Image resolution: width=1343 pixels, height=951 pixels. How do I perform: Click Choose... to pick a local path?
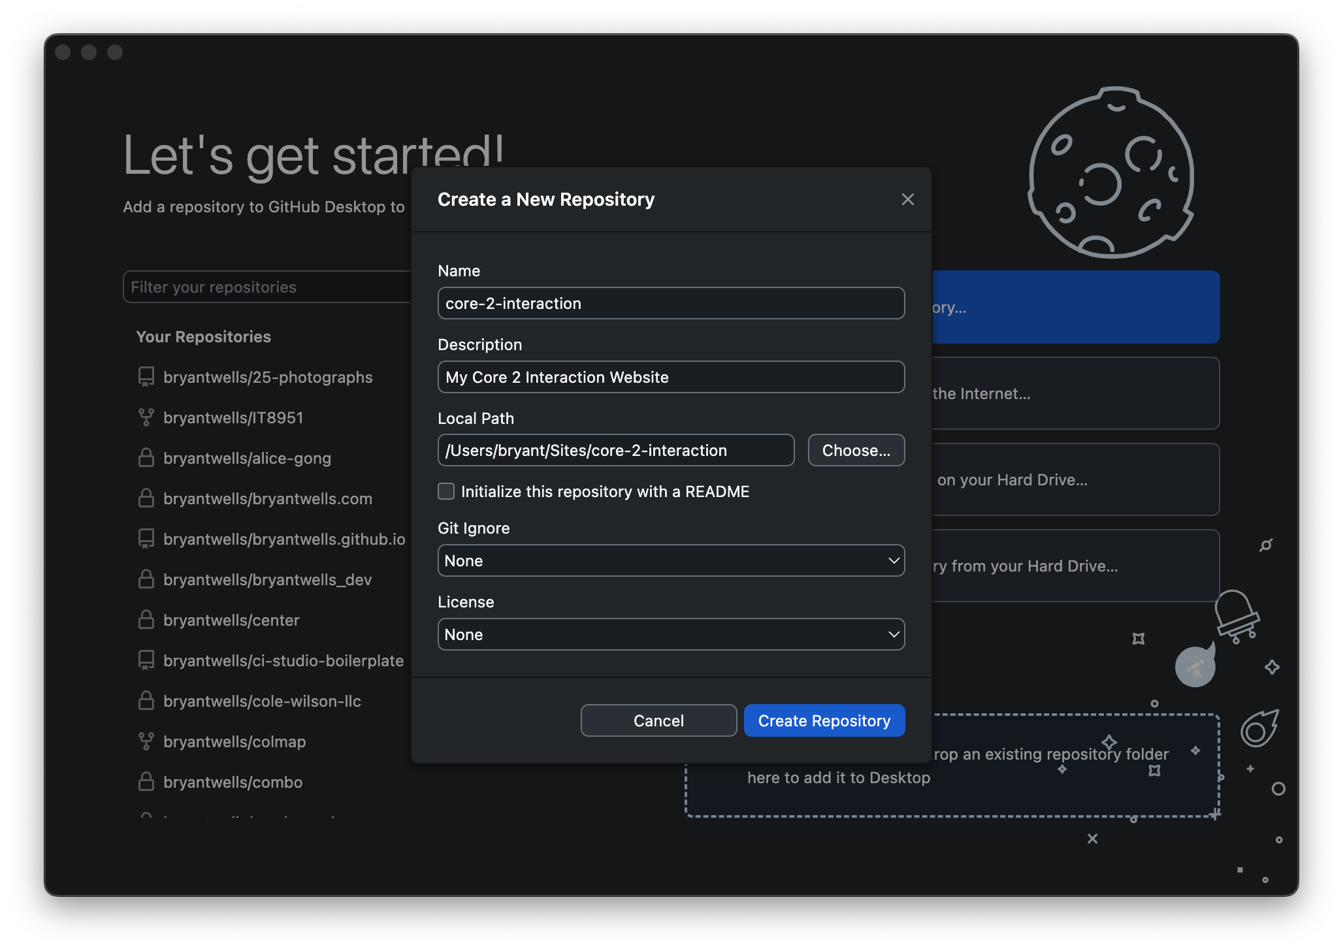(x=856, y=450)
